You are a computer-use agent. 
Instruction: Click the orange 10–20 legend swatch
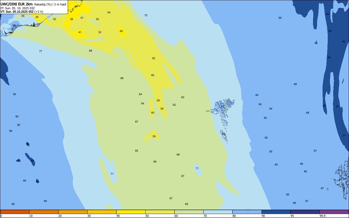click(x=44, y=212)
